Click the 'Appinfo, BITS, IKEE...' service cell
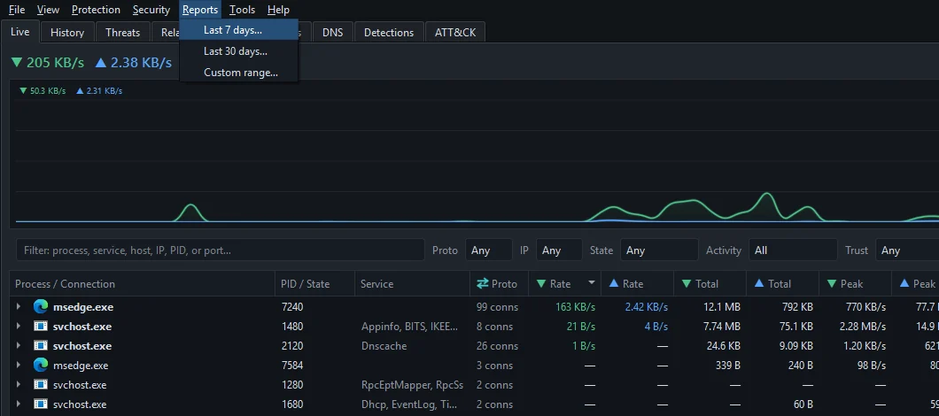Image resolution: width=939 pixels, height=416 pixels. click(410, 327)
